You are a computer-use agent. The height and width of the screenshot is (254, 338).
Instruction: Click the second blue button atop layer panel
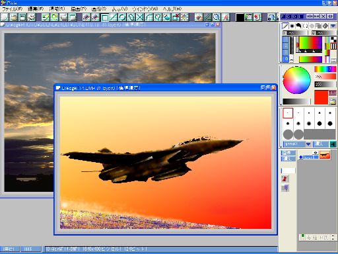coord(288,159)
